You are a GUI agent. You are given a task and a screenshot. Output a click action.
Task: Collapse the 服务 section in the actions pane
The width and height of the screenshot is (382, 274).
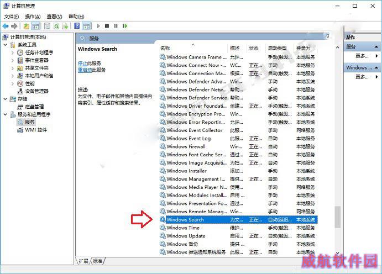click(376, 46)
